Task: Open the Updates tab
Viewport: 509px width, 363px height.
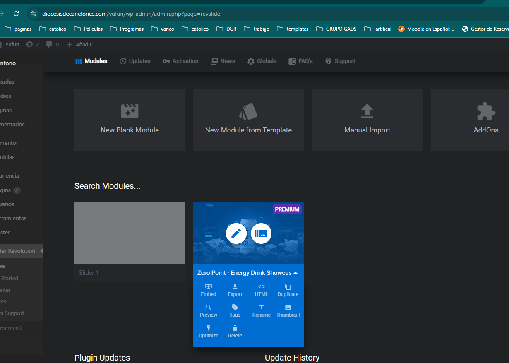Action: tap(135, 61)
